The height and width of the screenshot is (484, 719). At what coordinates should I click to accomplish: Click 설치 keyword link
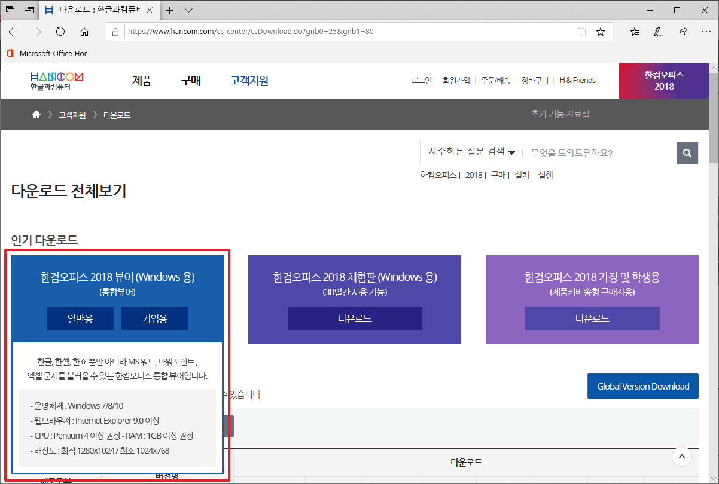[522, 175]
